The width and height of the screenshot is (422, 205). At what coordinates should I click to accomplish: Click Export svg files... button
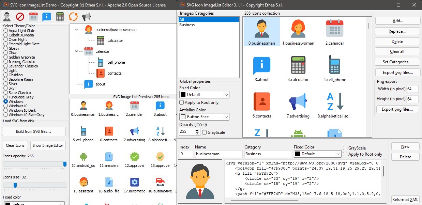397,72
